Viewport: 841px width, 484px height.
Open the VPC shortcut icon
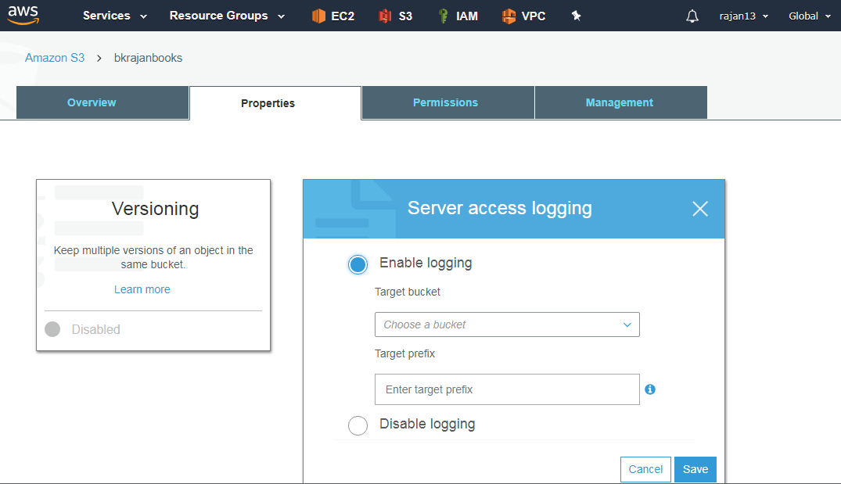coord(523,15)
